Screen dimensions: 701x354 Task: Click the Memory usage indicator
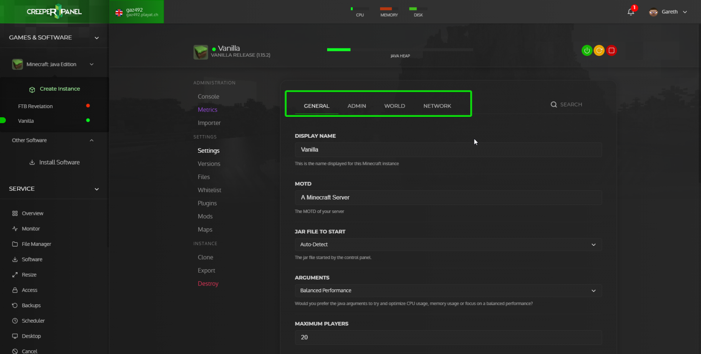point(389,12)
